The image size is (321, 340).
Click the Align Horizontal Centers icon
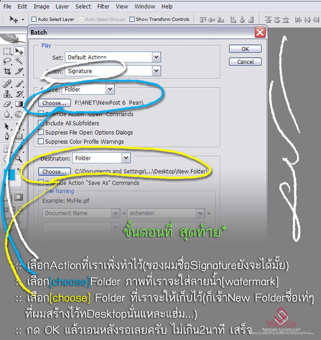tap(242, 20)
